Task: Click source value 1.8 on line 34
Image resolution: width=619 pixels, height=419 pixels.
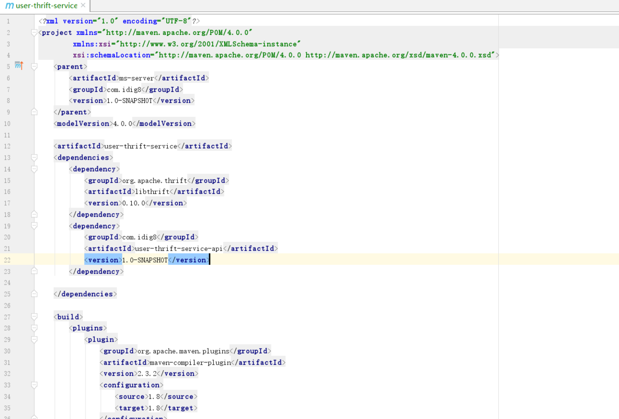Action: (x=154, y=397)
